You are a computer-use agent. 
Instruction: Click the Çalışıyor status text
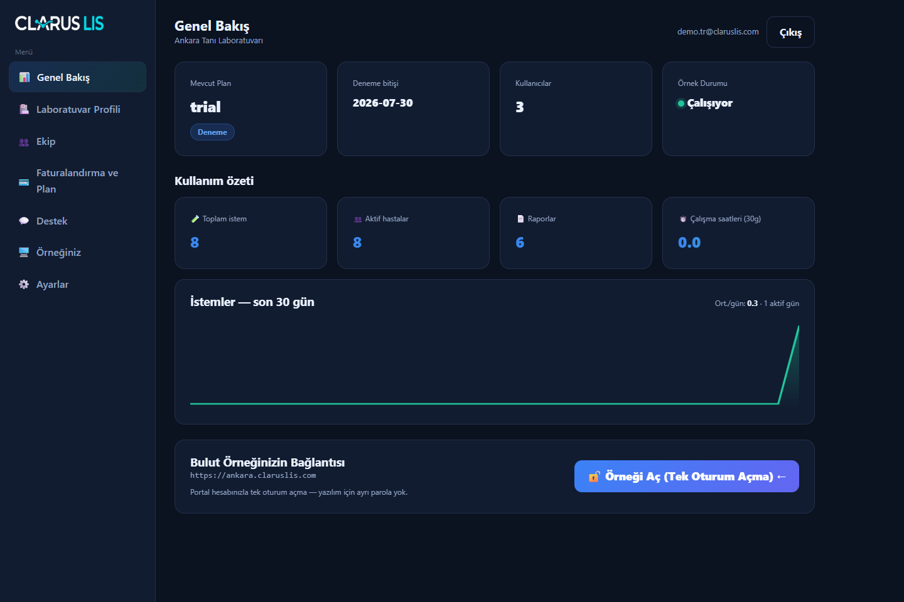point(710,103)
